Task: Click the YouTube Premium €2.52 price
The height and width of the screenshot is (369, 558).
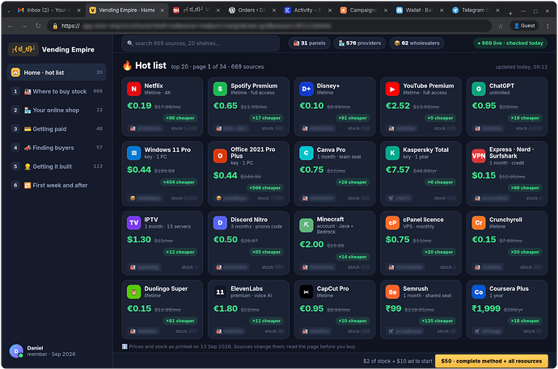Action: (398, 106)
